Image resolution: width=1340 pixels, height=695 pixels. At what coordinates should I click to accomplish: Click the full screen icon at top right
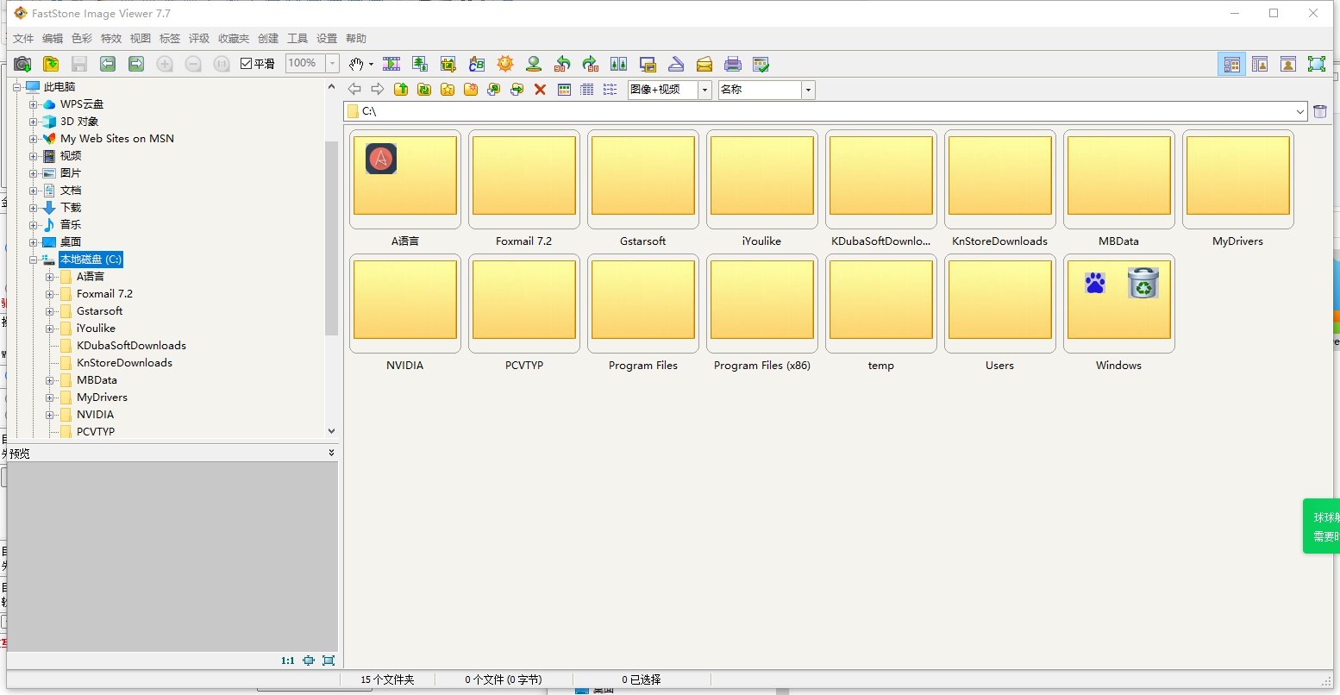tap(1318, 64)
